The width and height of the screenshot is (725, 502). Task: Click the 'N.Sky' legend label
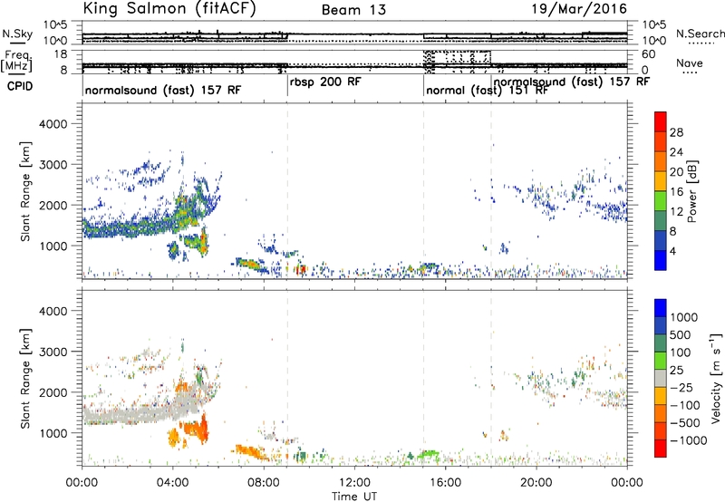point(17,34)
